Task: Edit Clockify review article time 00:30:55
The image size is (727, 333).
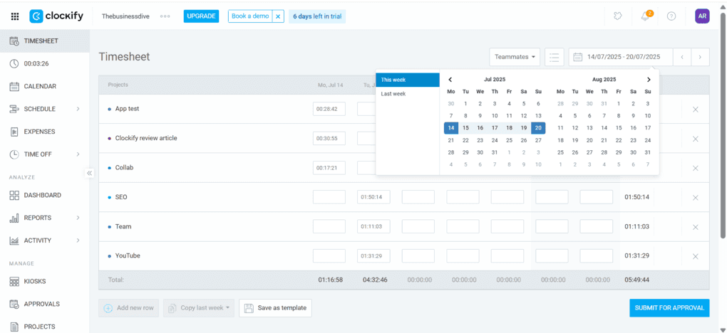Action: pyautogui.click(x=329, y=139)
